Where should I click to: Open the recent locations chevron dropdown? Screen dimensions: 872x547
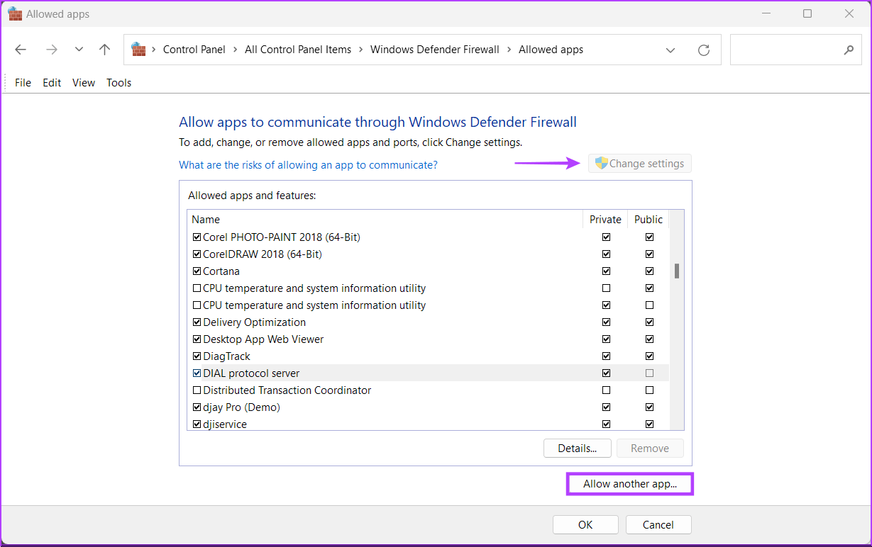[79, 50]
